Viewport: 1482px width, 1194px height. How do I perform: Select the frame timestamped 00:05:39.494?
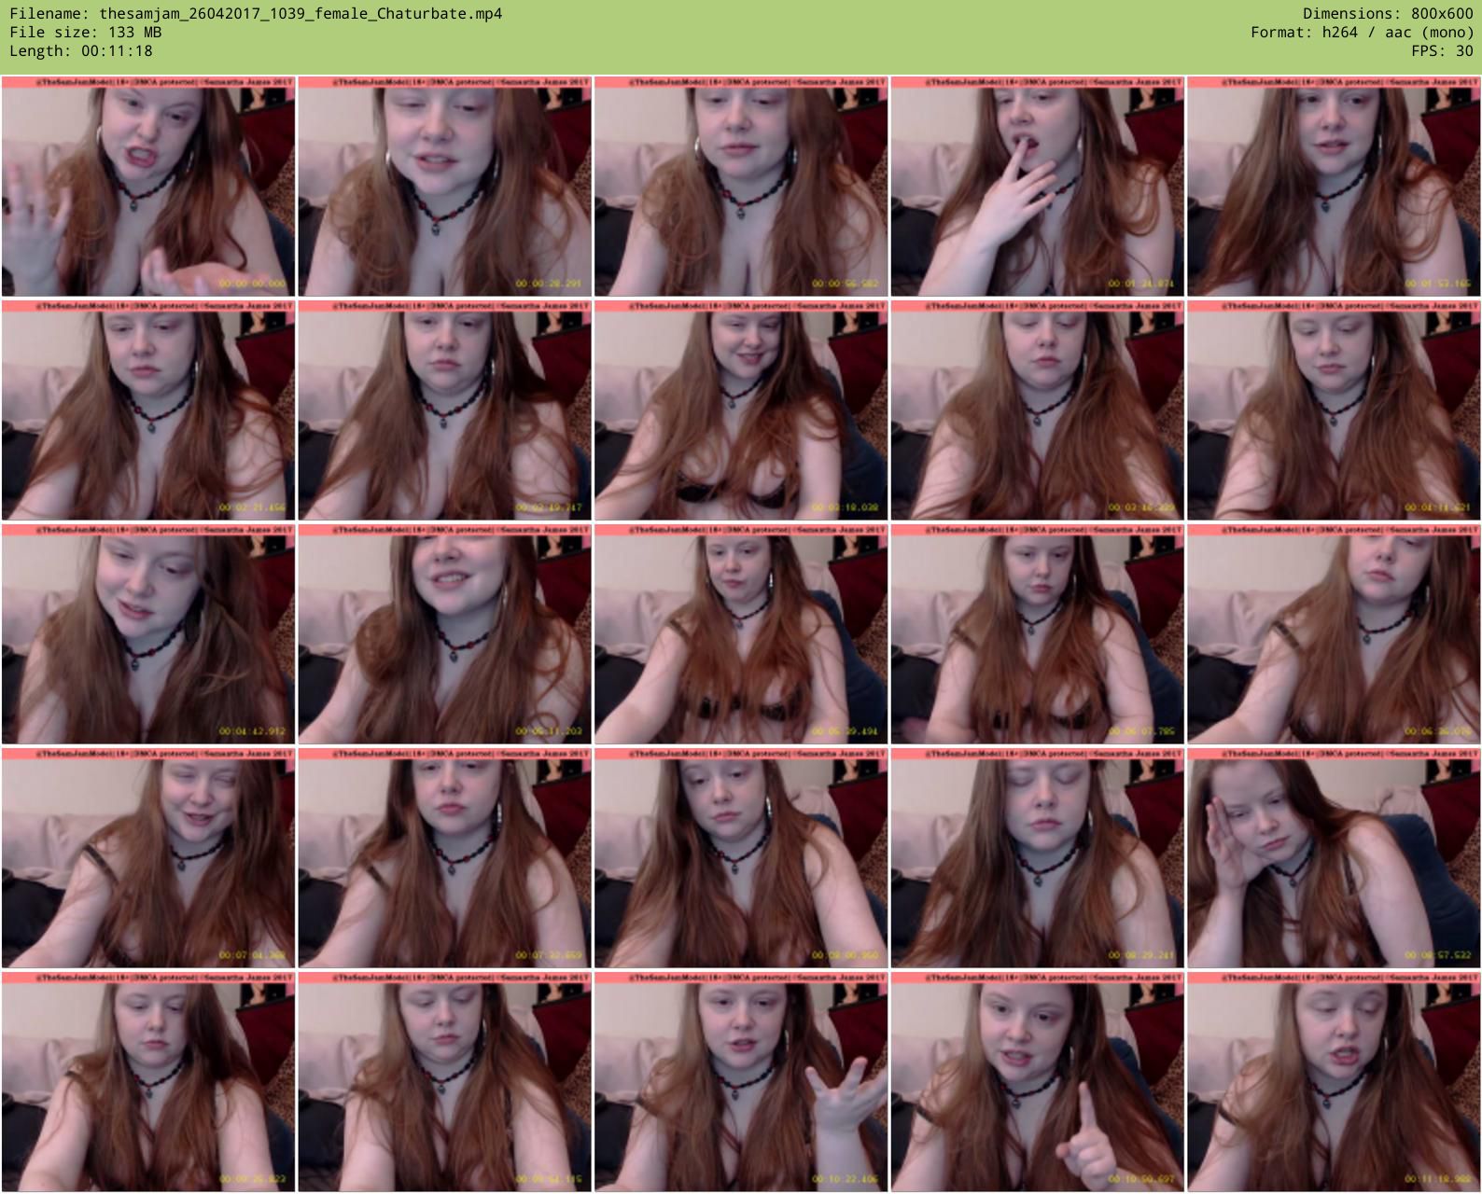[x=741, y=634]
